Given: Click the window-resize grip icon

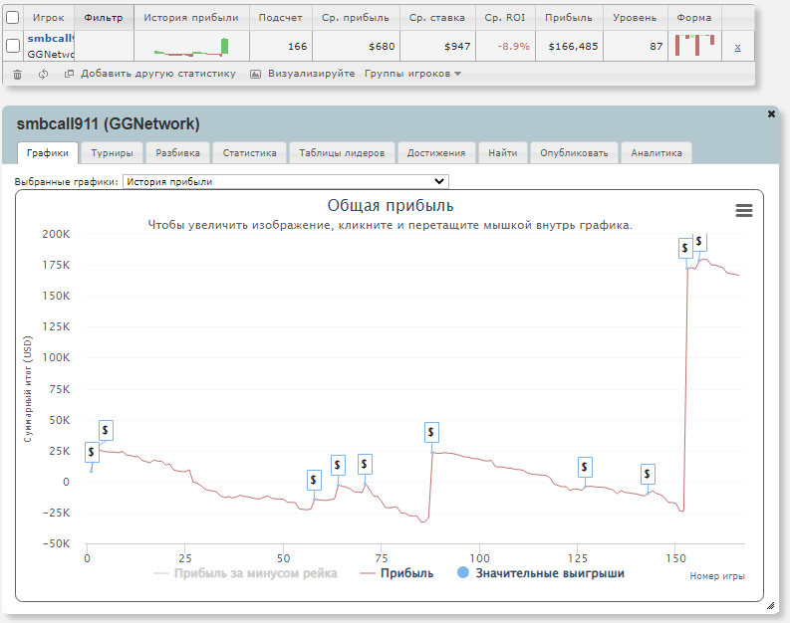Looking at the screenshot, I should coord(770,605).
